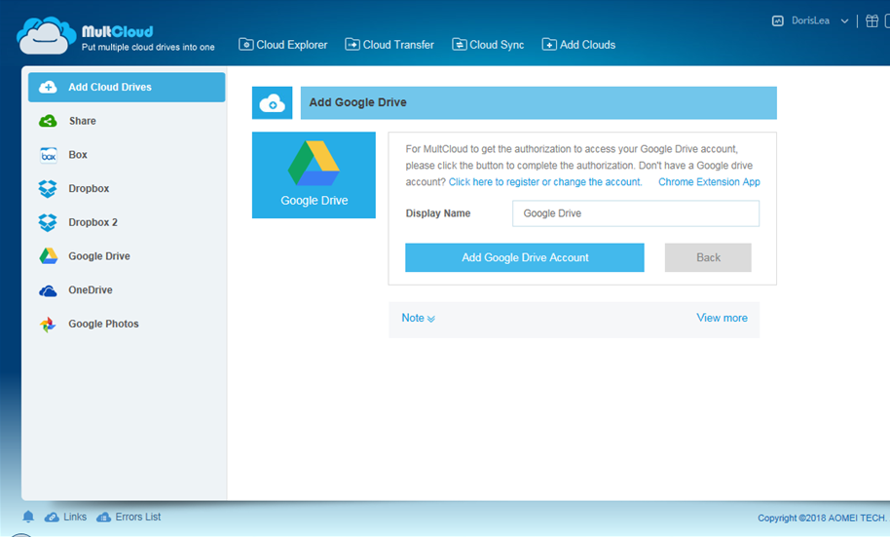Click the notification bell icon
890x537 pixels.
28,517
